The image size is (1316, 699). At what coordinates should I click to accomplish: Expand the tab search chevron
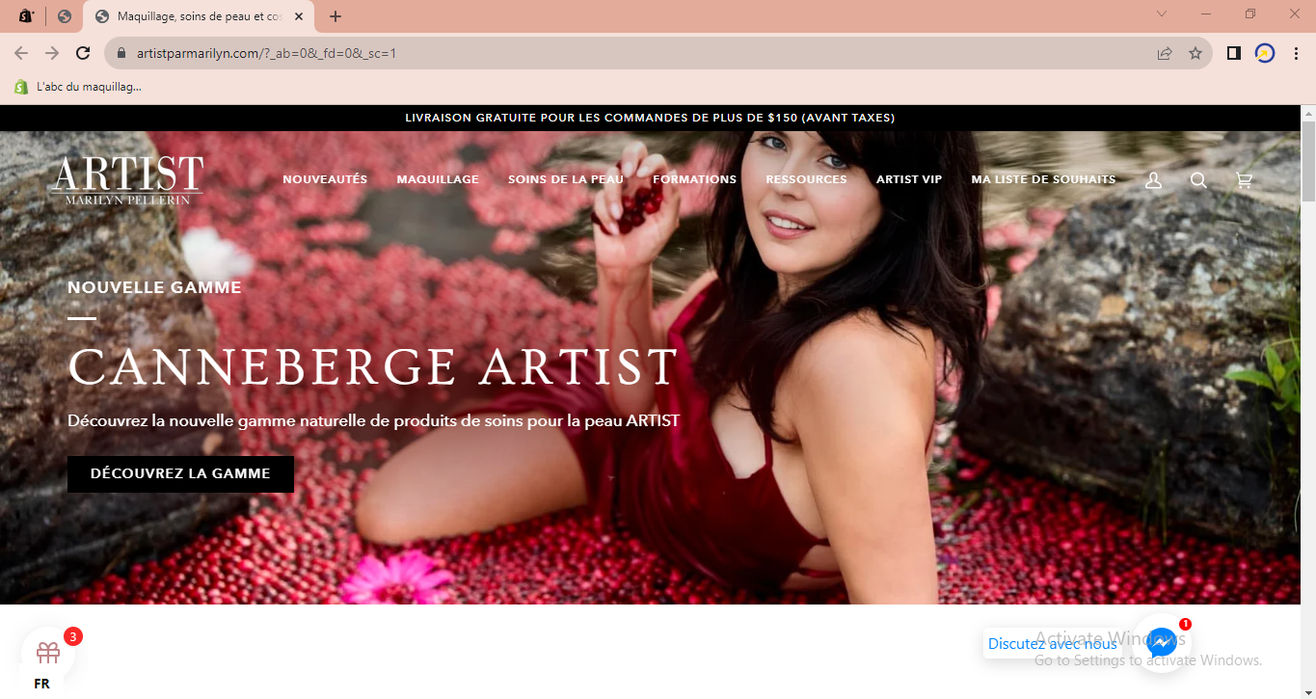(x=1162, y=14)
